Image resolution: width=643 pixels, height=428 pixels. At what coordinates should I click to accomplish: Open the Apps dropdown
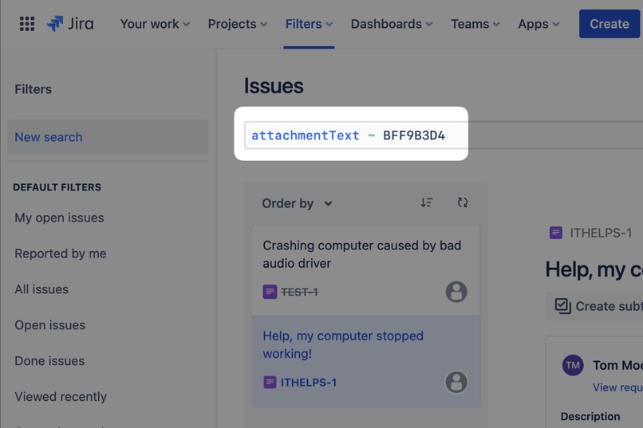pyautogui.click(x=538, y=24)
